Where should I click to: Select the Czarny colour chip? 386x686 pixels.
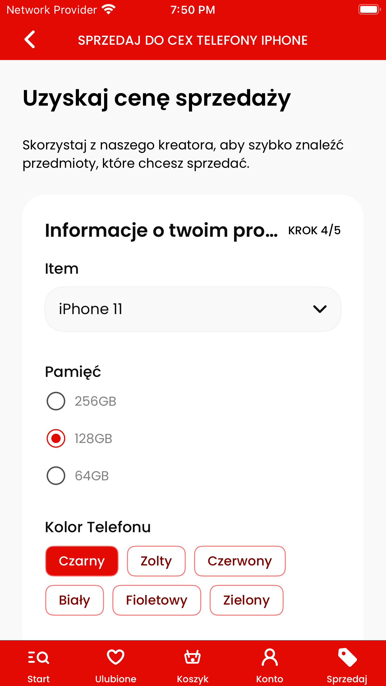(x=82, y=561)
